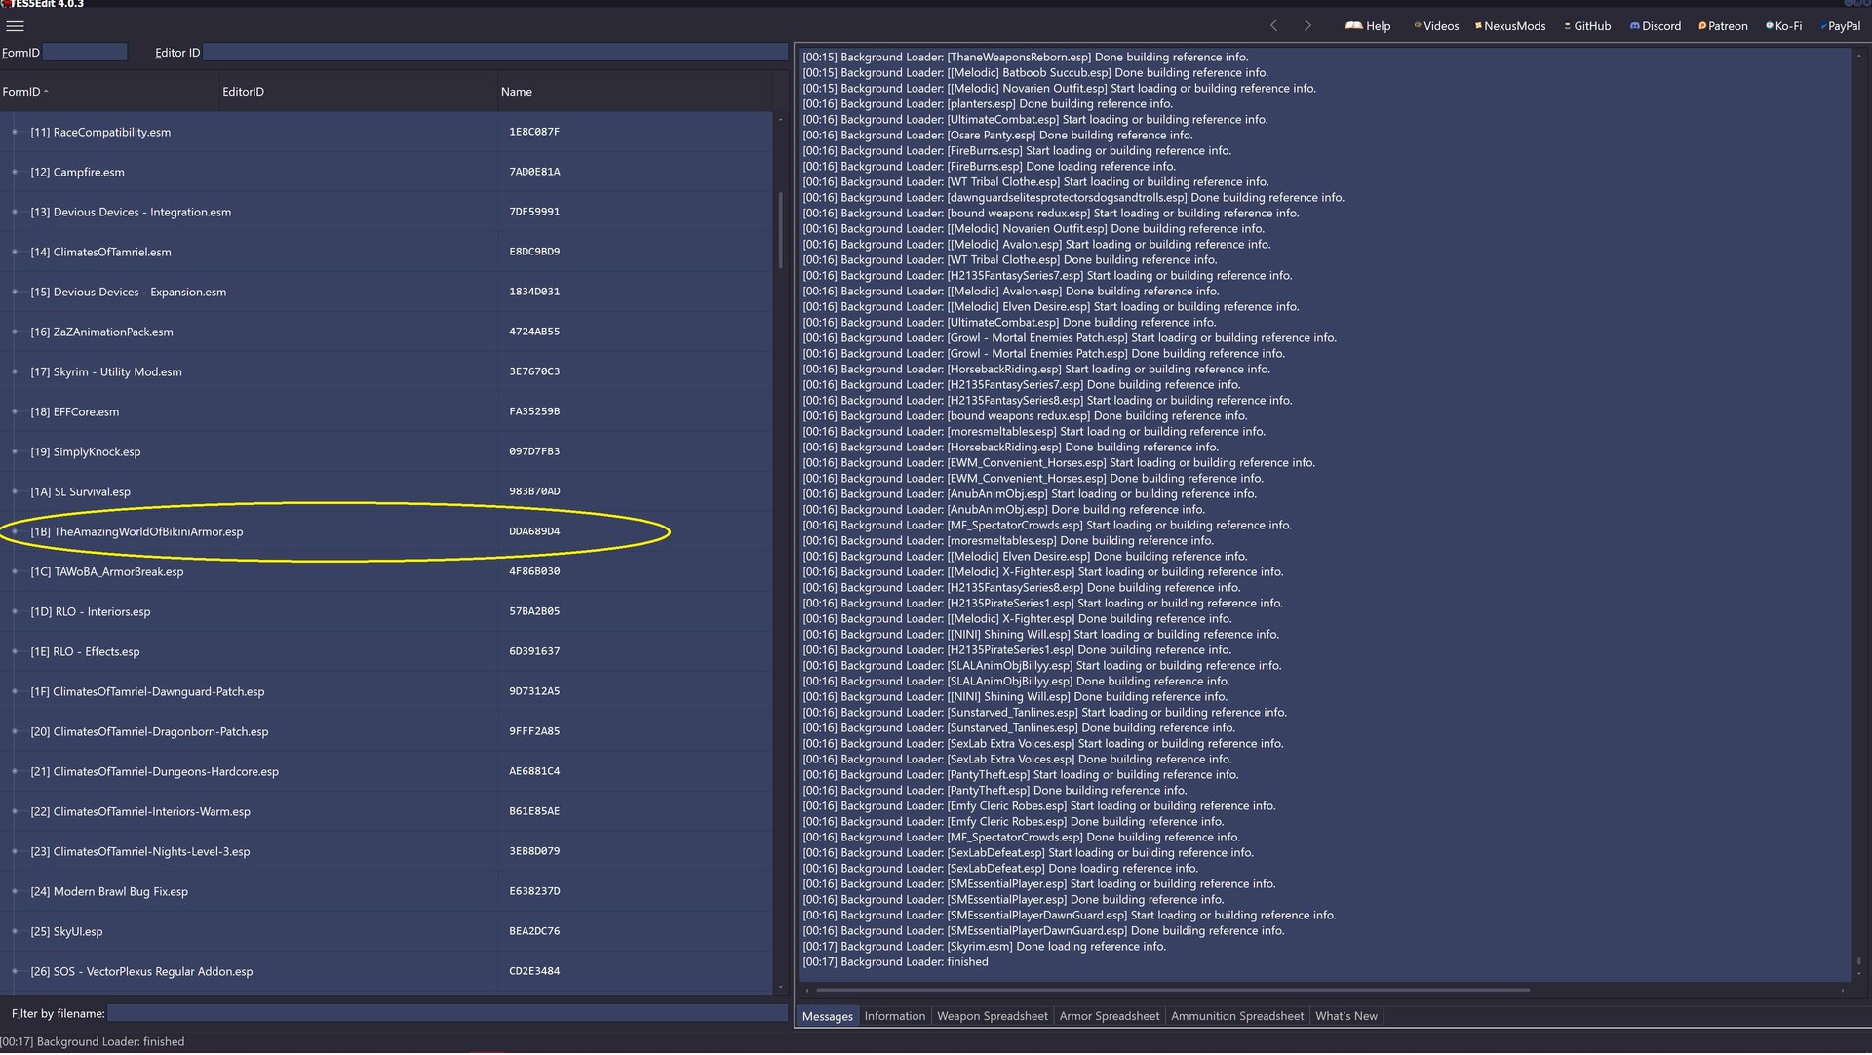Select [24] Modern Brawl Bug Fix.esp row
The image size is (1872, 1055).
click(386, 891)
